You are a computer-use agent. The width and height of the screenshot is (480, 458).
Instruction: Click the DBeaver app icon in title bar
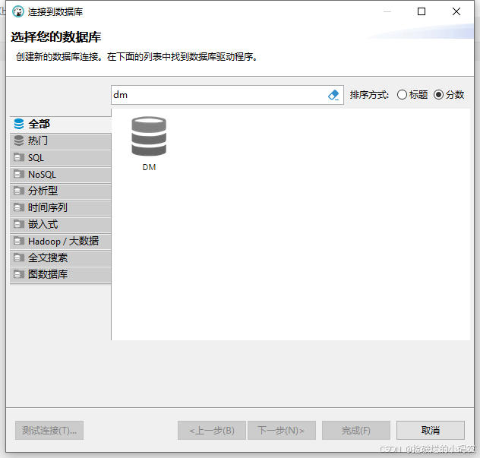point(18,11)
